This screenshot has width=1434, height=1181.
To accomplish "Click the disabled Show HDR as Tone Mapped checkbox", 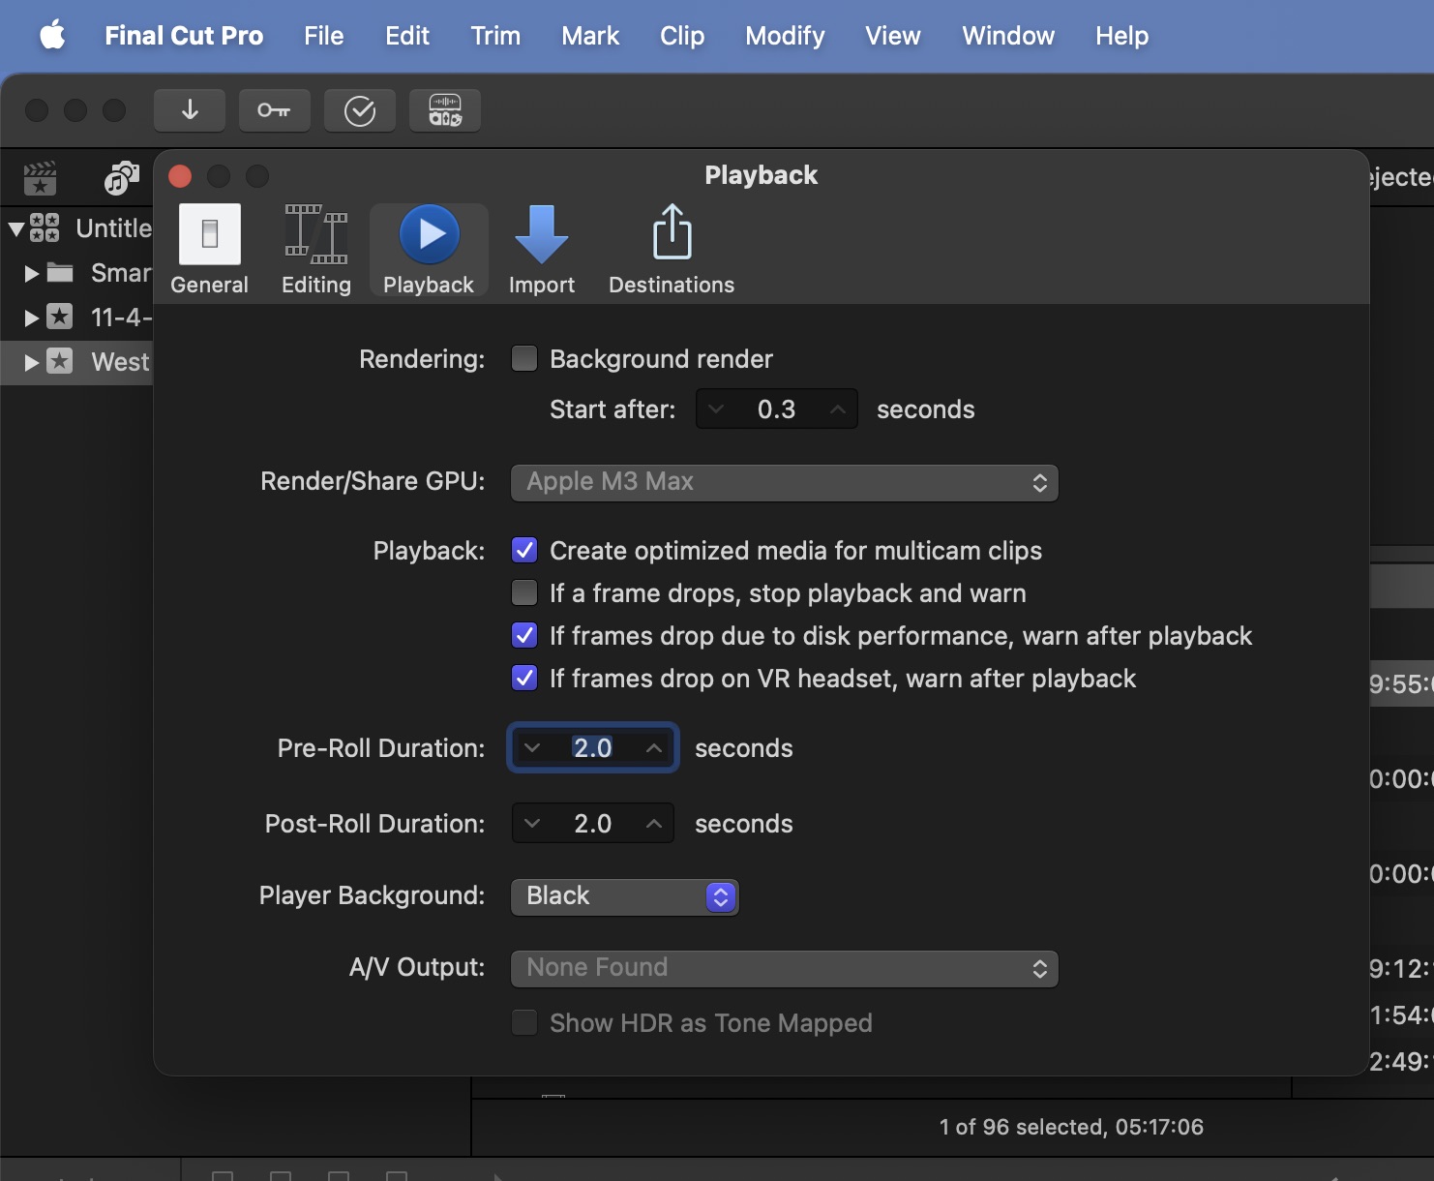I will tap(524, 1023).
